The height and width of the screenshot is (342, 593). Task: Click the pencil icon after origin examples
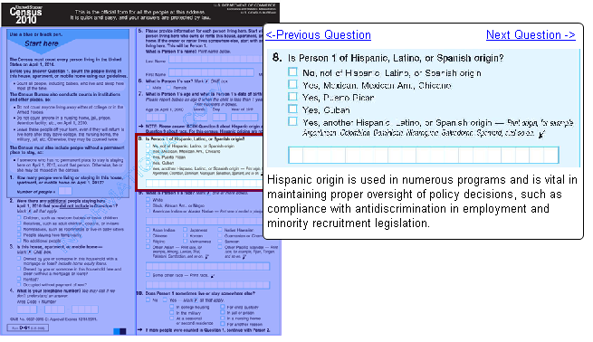click(542, 134)
